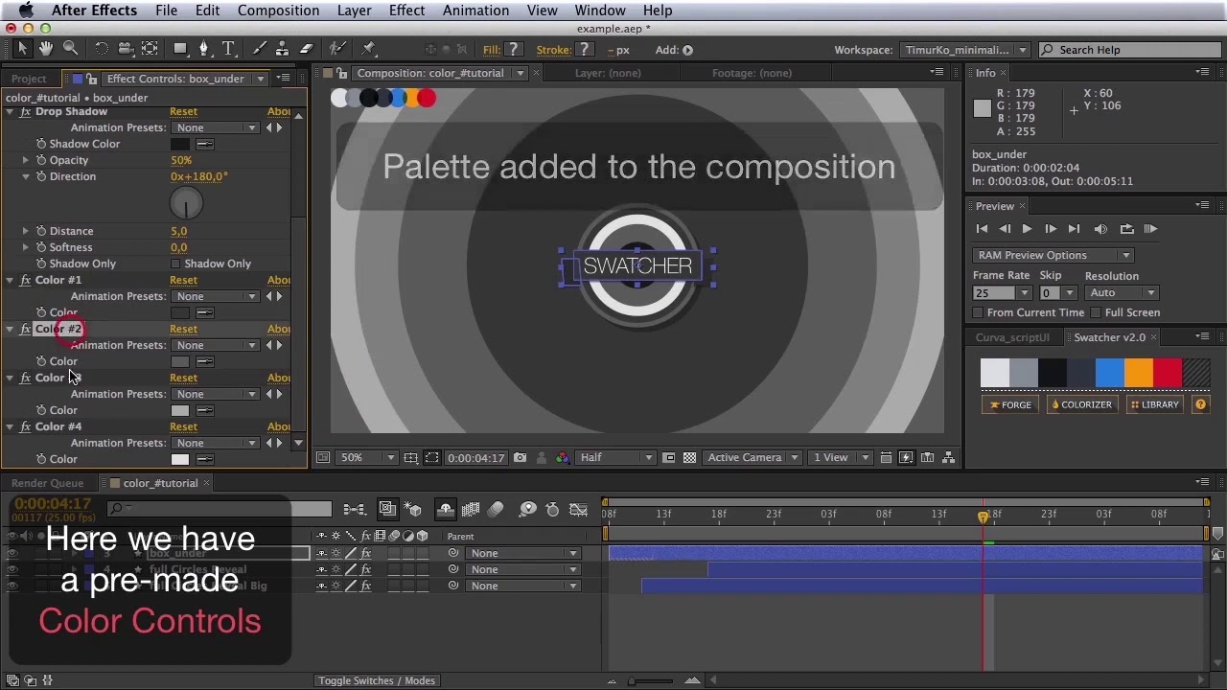The width and height of the screenshot is (1227, 690).
Task: Toggle the Distance stopwatch
Action: (41, 231)
